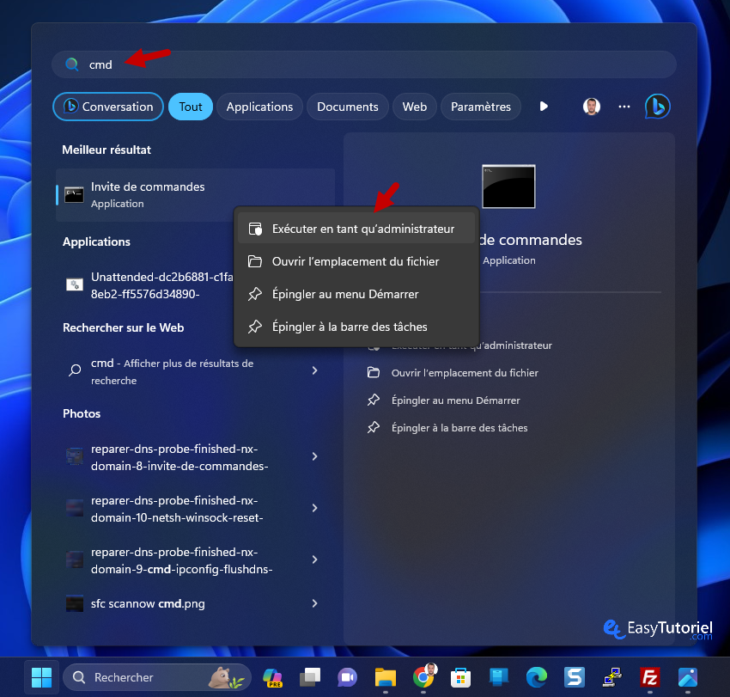
Task: Choose Épingler à la barre des tâches in context menu
Action: tap(356, 327)
